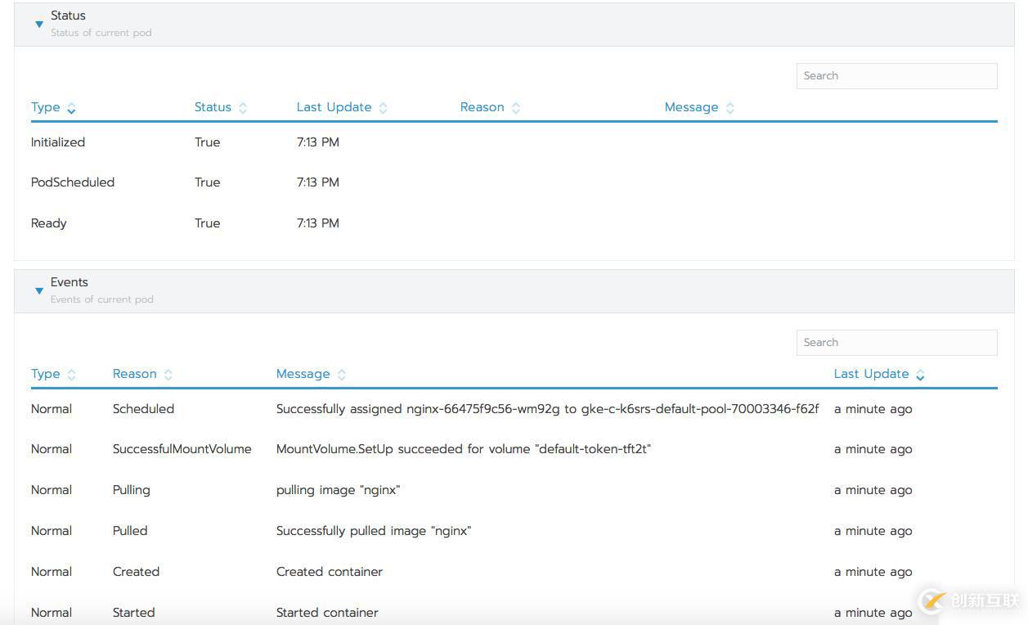Collapse the Status section triangle

(39, 25)
